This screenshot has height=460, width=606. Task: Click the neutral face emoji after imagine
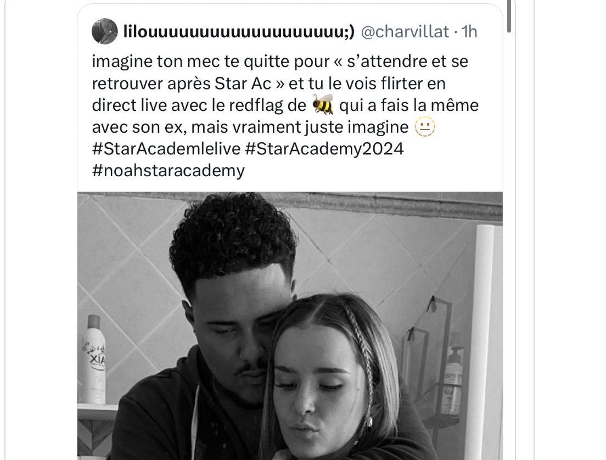[x=425, y=127]
